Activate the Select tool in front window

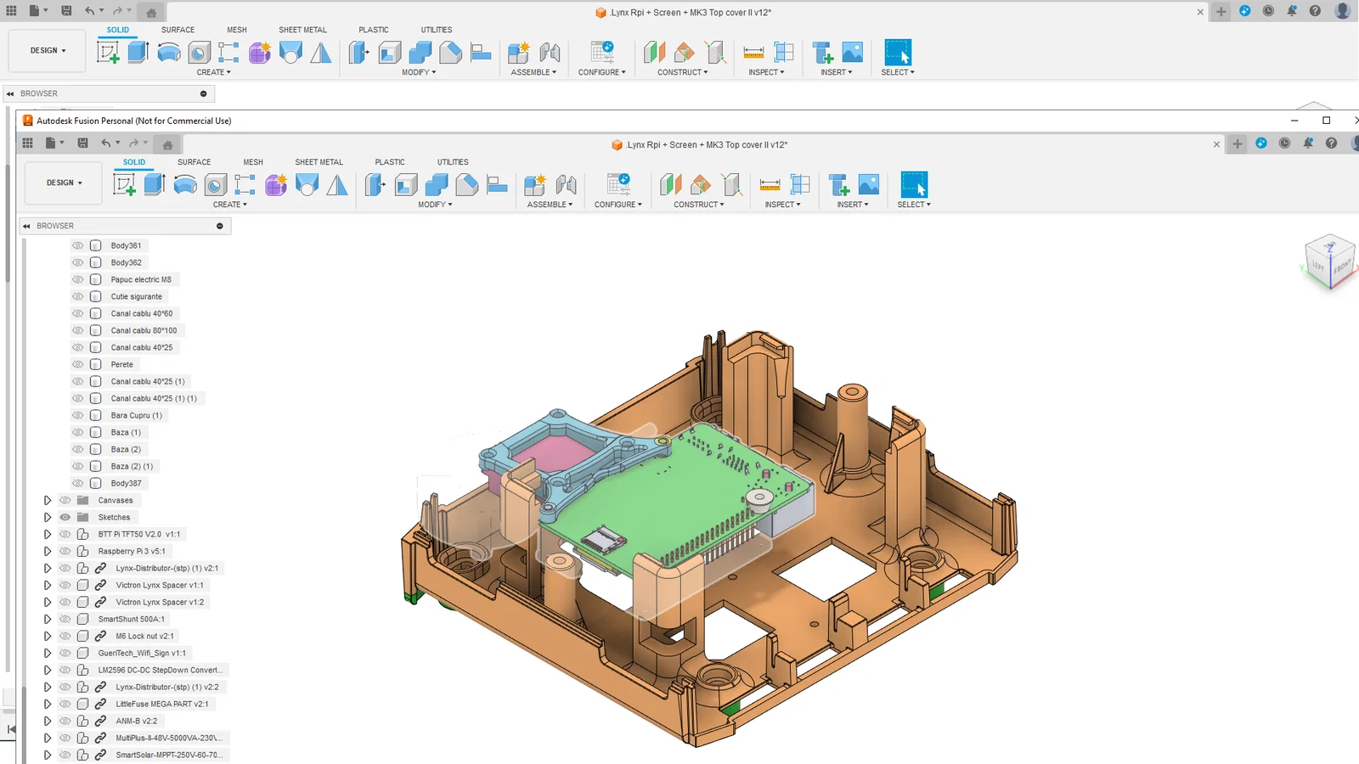[x=914, y=184]
